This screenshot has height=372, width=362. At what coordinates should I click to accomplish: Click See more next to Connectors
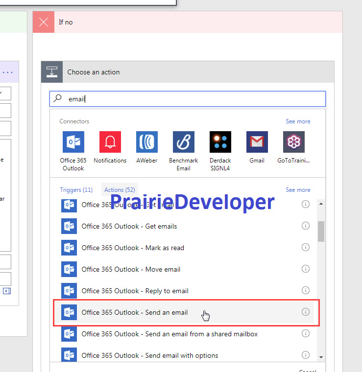click(298, 121)
